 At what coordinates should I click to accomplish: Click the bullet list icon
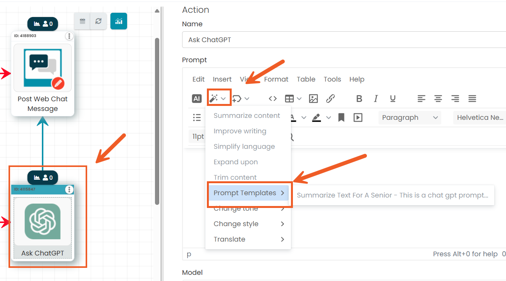[x=197, y=118]
